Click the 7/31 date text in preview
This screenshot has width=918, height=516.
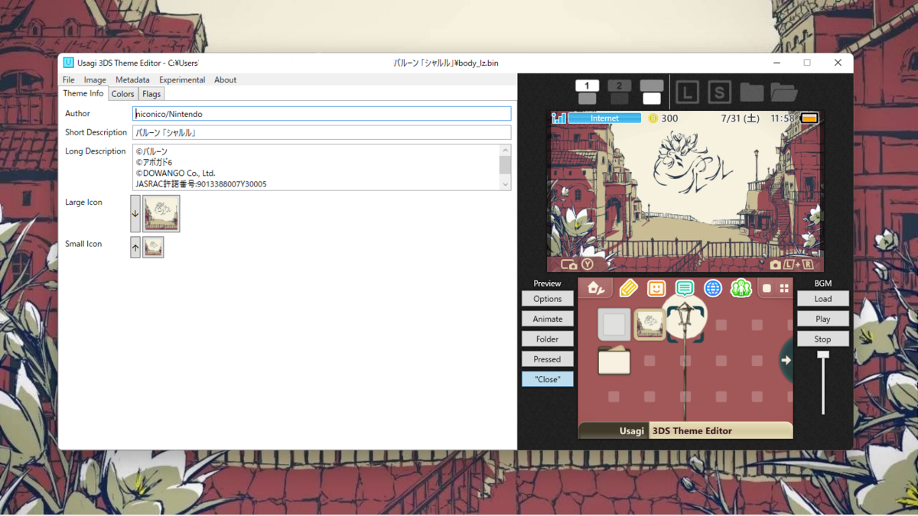[740, 118]
